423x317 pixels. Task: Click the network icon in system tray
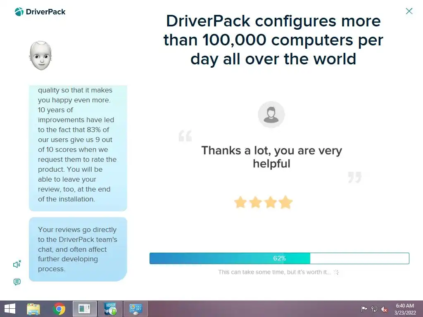point(374,309)
